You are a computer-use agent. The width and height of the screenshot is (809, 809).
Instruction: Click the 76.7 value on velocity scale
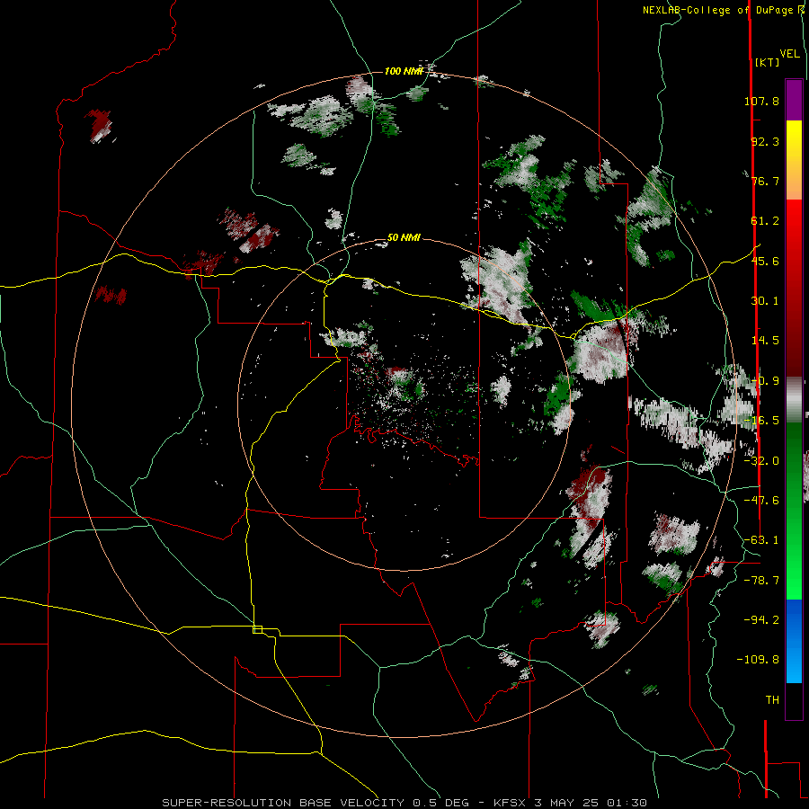pyautogui.click(x=765, y=181)
